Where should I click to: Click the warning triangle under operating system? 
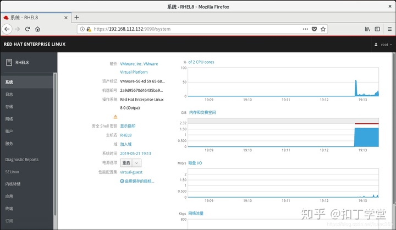coord(116,117)
